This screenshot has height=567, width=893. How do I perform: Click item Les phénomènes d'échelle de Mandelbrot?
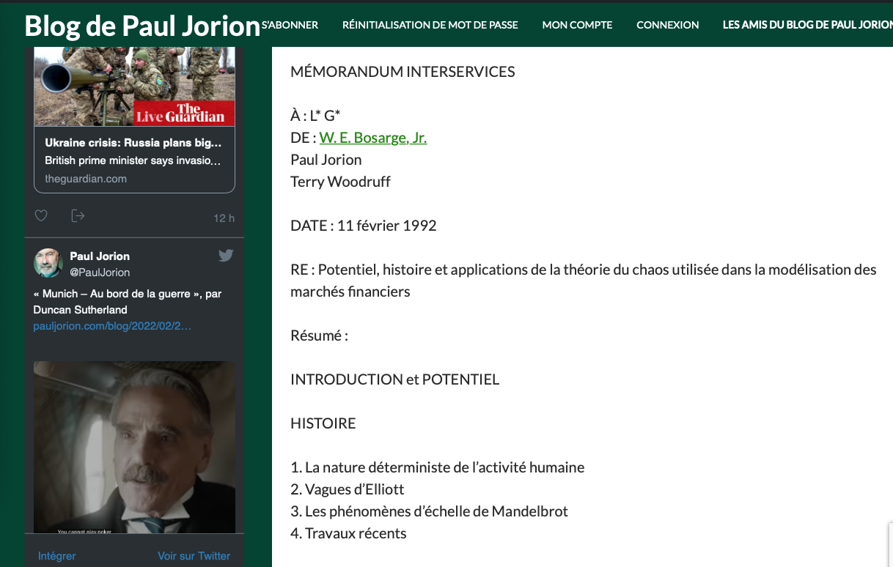click(430, 511)
